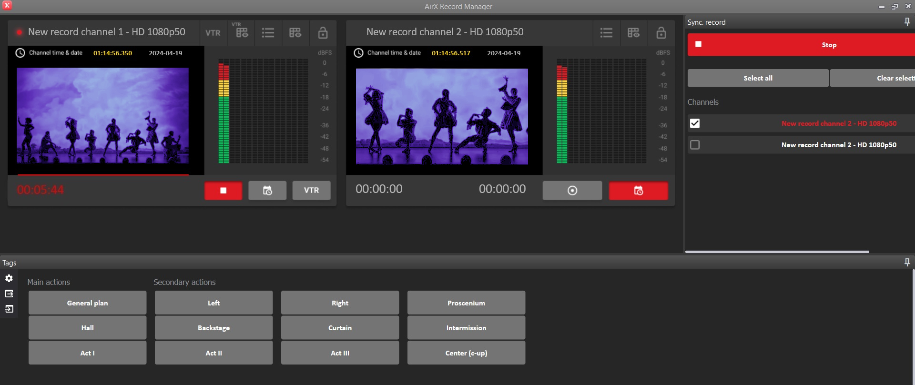Apply Left tag

tap(213, 303)
